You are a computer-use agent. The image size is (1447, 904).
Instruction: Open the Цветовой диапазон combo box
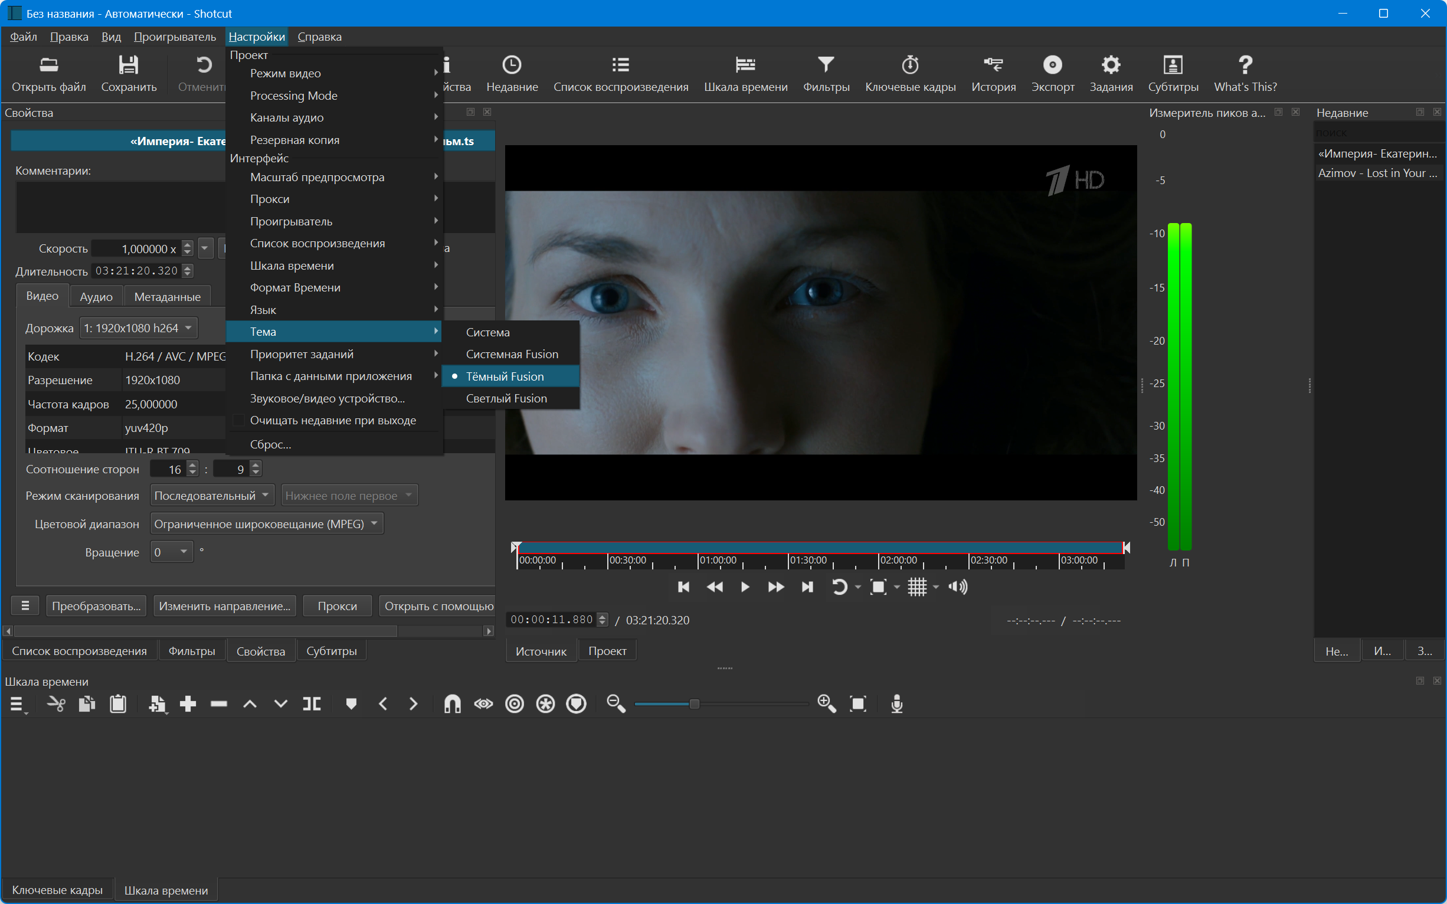click(x=266, y=524)
